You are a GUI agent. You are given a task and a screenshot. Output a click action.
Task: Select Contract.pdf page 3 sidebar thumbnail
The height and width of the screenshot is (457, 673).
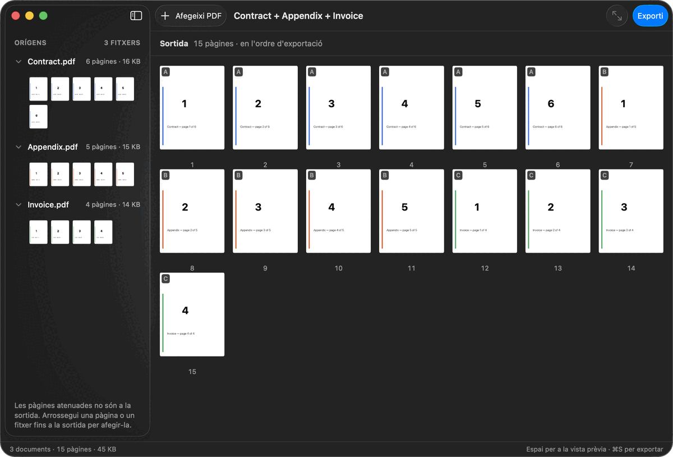(x=82, y=89)
